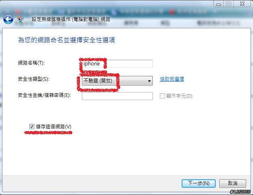Click the 儲存這個網路(V) label text
The width and height of the screenshot is (253, 195).
54,127
